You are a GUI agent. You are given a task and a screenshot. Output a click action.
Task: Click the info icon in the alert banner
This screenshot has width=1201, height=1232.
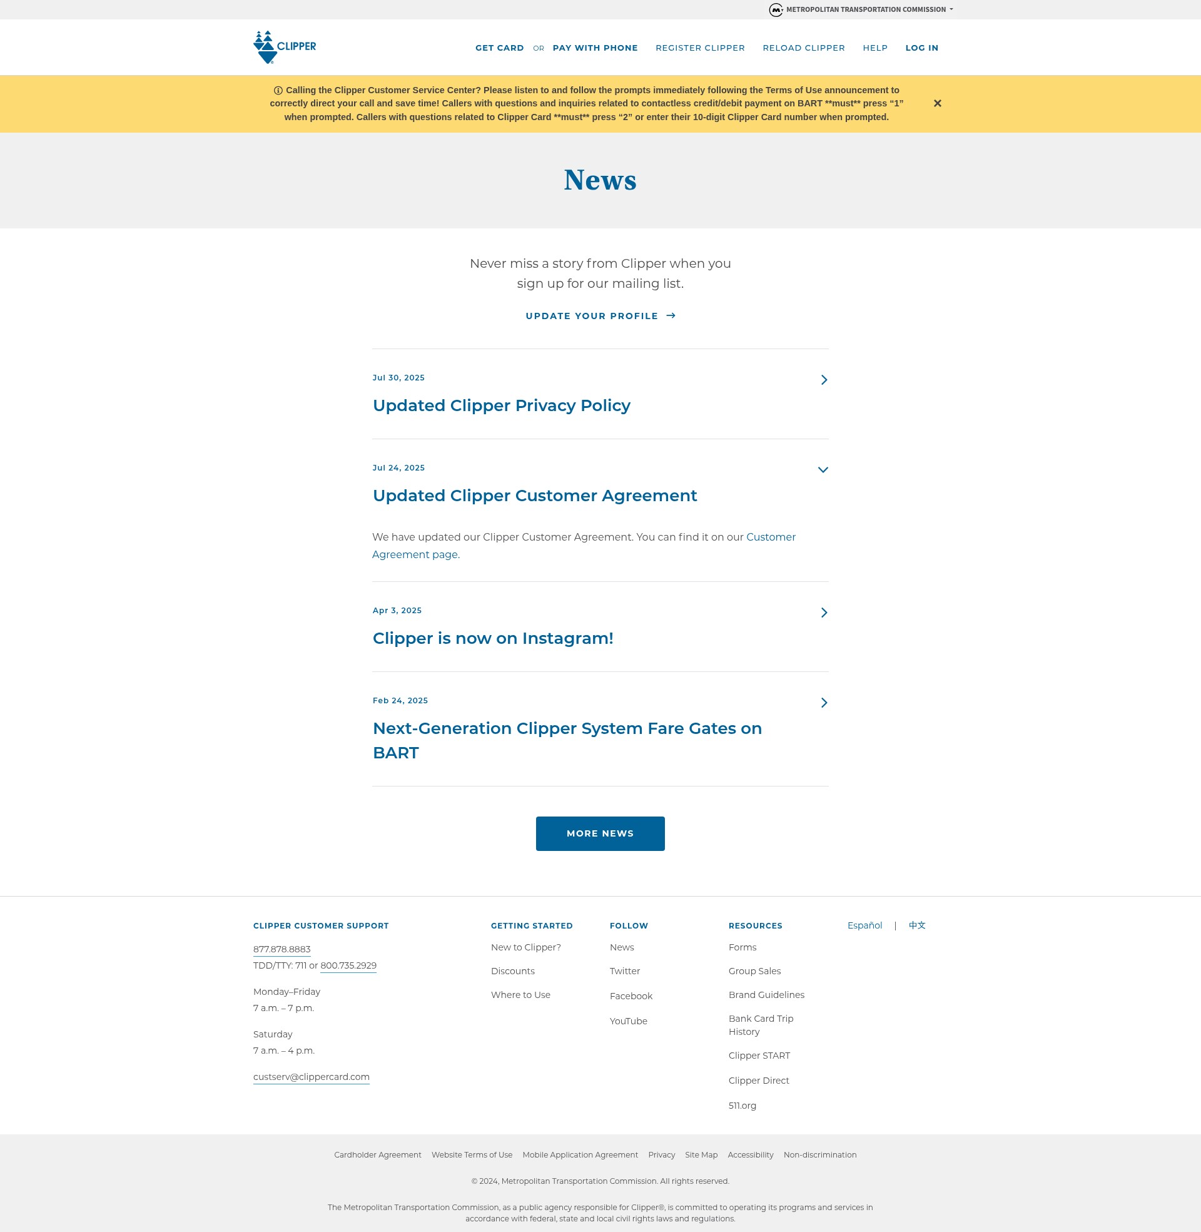point(278,90)
